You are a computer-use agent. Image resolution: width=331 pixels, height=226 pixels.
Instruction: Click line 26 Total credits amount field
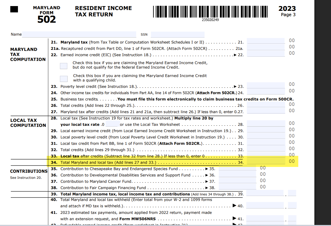point(266,104)
